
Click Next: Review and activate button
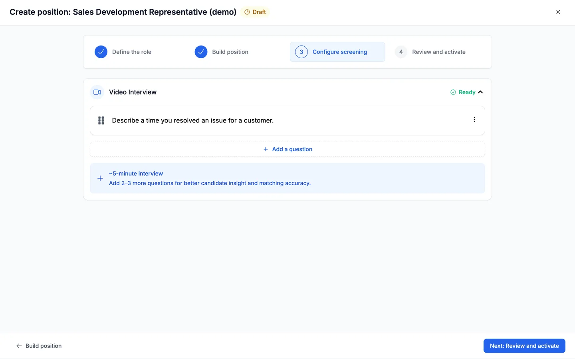pyautogui.click(x=524, y=346)
